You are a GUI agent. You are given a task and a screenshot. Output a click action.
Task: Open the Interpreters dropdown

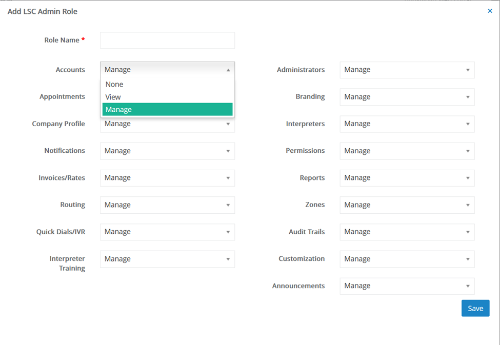point(407,124)
